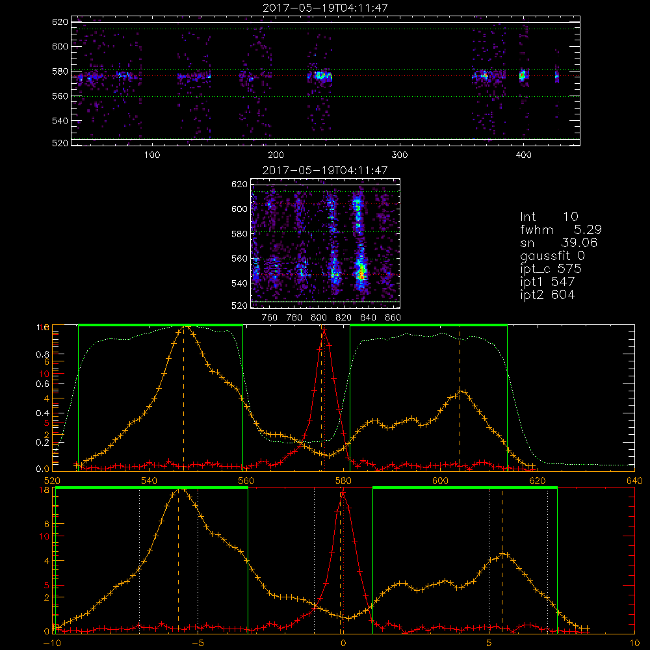Click the orange peak apex near 547 in third plot
650x650 pixels.
(x=185, y=326)
